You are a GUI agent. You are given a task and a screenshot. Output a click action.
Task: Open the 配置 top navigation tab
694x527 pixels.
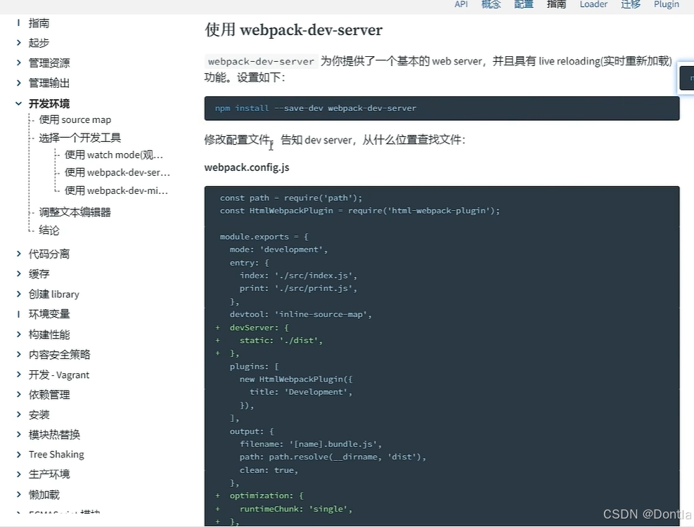524,4
